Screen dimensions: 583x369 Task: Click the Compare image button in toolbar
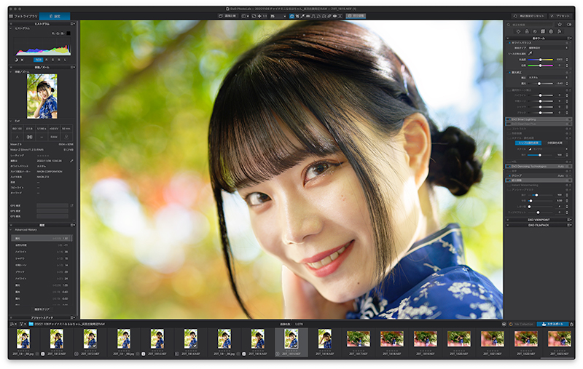pyautogui.click(x=227, y=16)
